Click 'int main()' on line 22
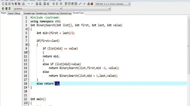 [x=38, y=99]
